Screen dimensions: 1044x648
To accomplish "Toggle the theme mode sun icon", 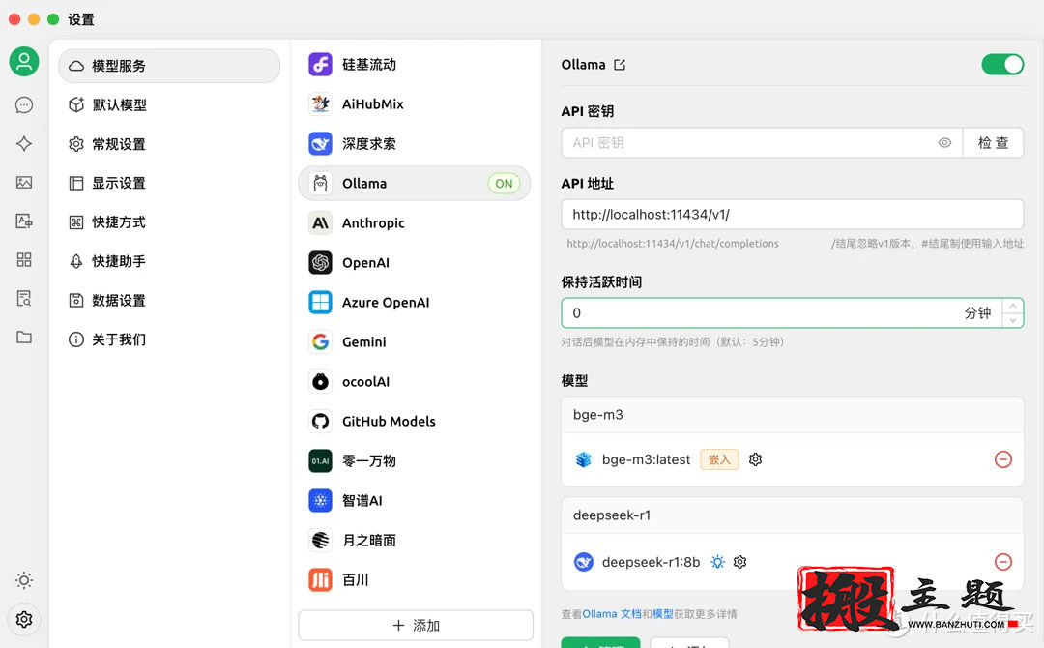I will pos(23,580).
